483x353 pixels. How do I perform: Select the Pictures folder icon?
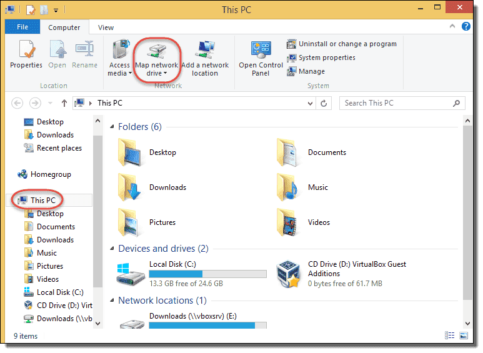pyautogui.click(x=129, y=222)
